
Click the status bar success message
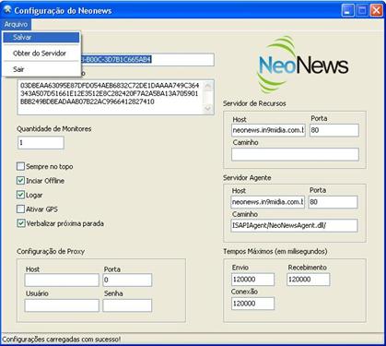click(x=61, y=340)
